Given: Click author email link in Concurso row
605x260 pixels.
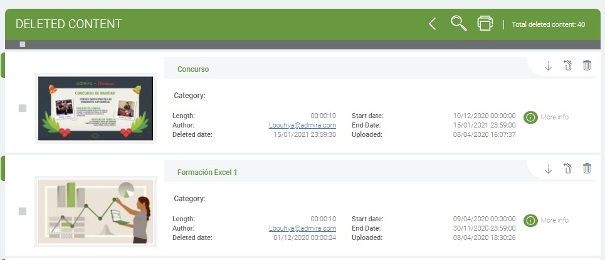Looking at the screenshot, I should pyautogui.click(x=302, y=125).
